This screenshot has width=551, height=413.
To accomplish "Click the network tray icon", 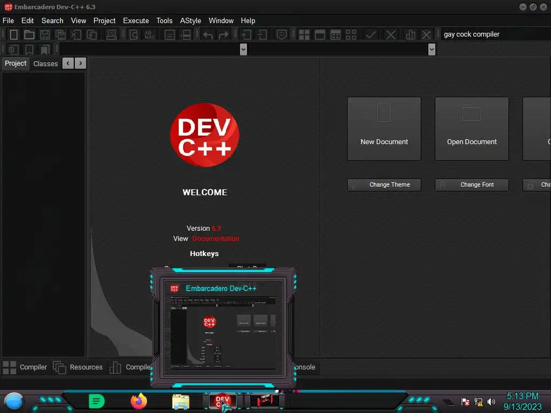I will (x=478, y=401).
